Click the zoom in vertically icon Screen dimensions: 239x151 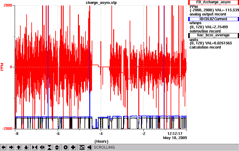[x=50, y=147]
